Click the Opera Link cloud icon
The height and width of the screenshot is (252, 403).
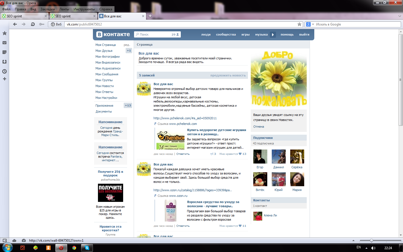click(14, 241)
